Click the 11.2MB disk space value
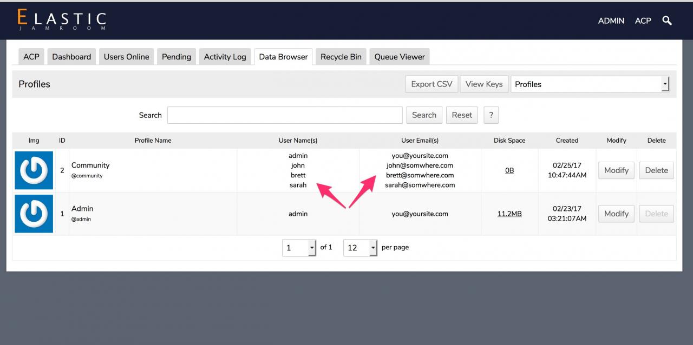The width and height of the screenshot is (693, 345). coord(509,214)
